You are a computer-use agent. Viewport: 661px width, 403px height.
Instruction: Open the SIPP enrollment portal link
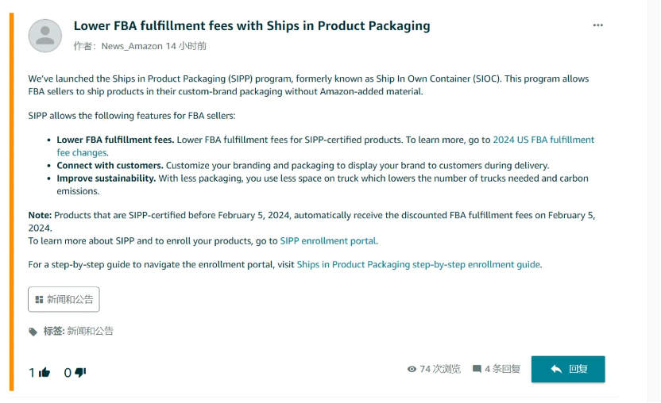point(328,241)
